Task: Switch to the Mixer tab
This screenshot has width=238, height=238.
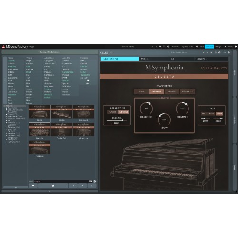Action: 154,59
